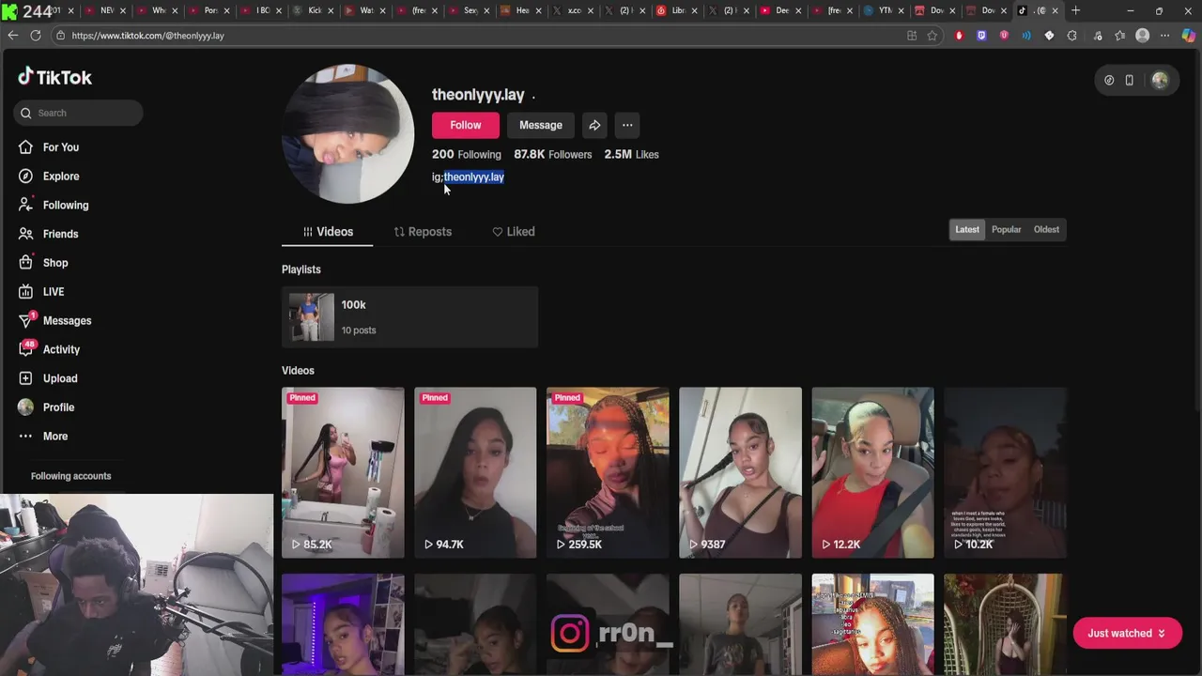This screenshot has height=676, width=1202.
Task: Click the address bar URL
Action: point(147,36)
